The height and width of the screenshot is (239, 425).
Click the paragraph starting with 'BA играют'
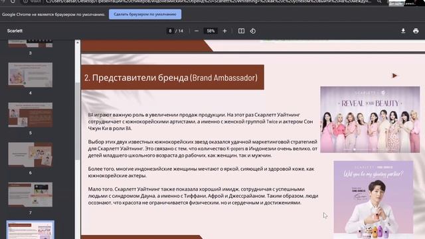point(201,121)
